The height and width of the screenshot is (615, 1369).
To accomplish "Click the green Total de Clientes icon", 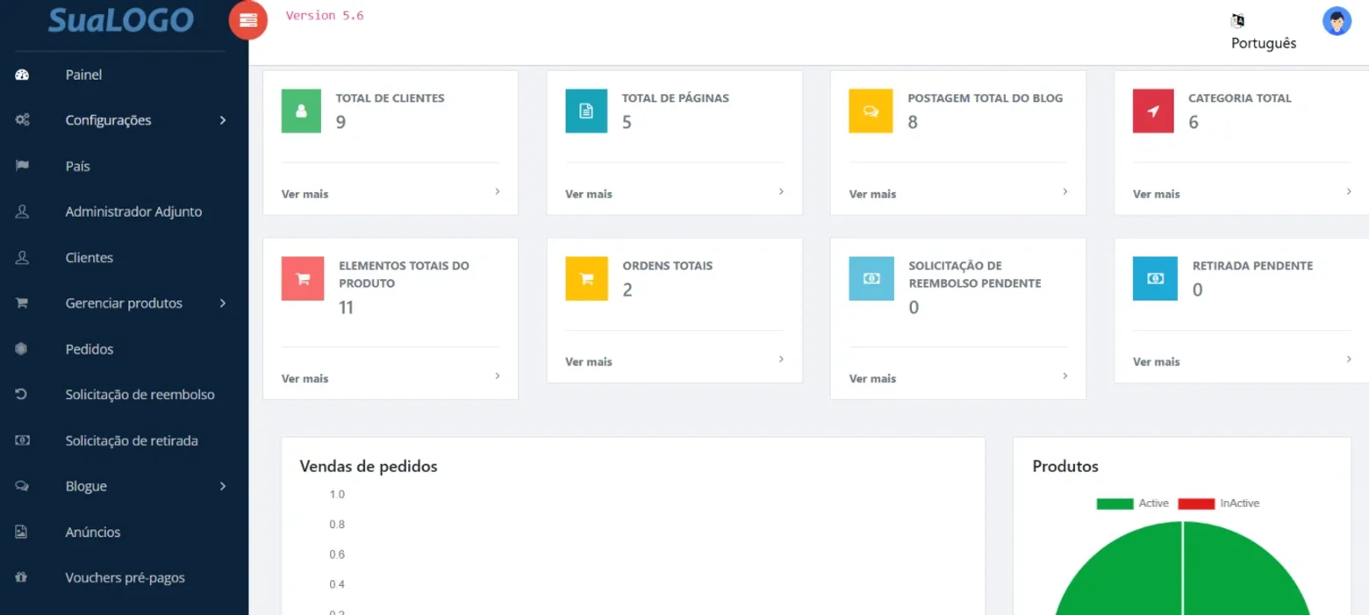I will pos(302,111).
